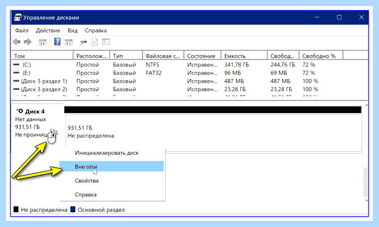Click Disk Management title bar icon
379x227 pixels.
pyautogui.click(x=18, y=17)
